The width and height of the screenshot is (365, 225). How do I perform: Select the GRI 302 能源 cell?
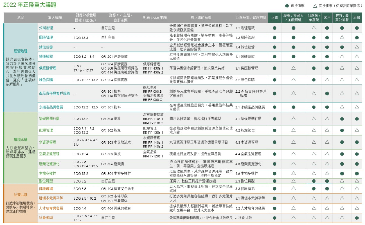click(x=111, y=130)
